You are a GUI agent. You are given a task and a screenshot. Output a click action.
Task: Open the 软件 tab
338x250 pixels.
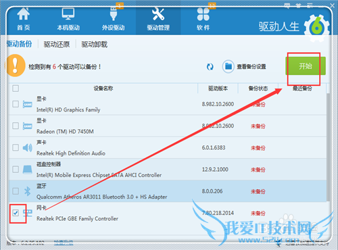pyautogui.click(x=203, y=20)
